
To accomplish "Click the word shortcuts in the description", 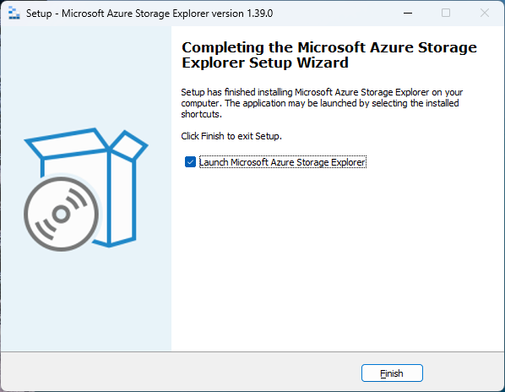I will [x=201, y=114].
